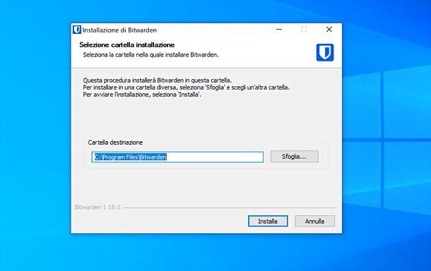Close the Bitwarden installer window
431x271 pixels.
tap(329, 30)
